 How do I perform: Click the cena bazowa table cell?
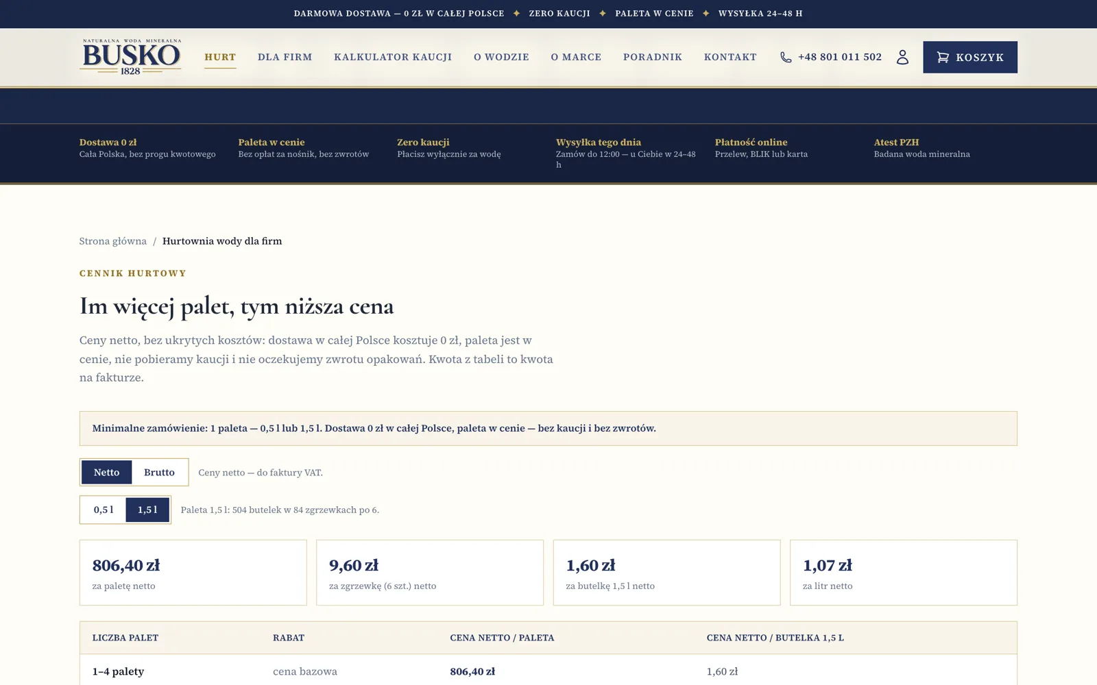coord(305,671)
